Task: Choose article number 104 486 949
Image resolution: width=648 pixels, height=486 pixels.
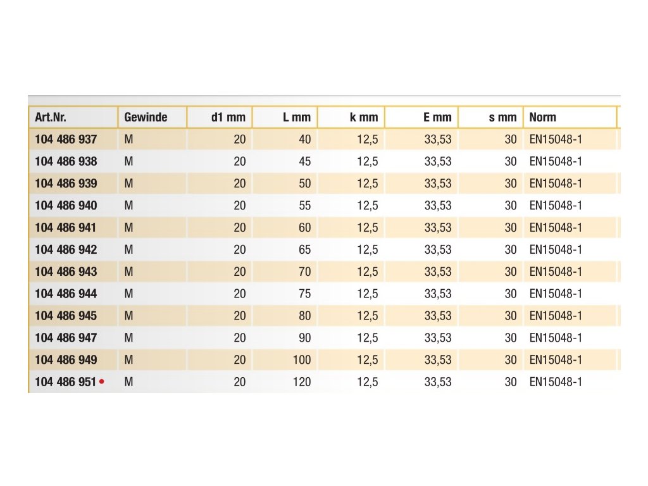Action: tap(66, 360)
